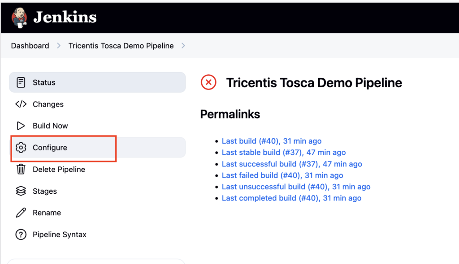Click the Tricentis Tosca Demo Pipeline heading
Screen dimensions: 459x264
(314, 83)
